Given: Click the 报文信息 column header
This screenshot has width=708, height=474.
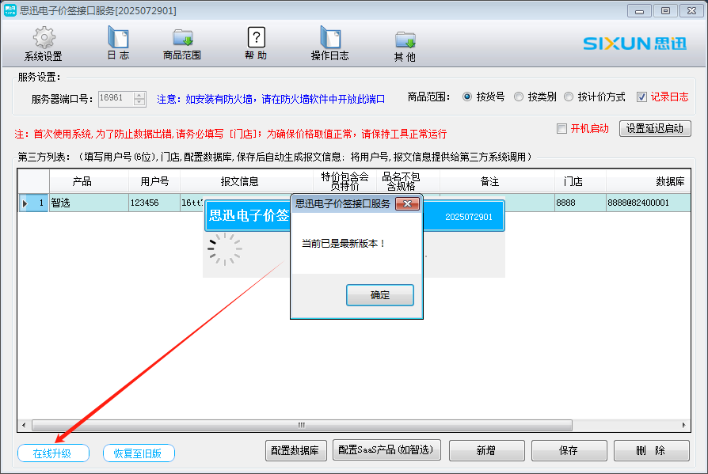Looking at the screenshot, I should (246, 181).
